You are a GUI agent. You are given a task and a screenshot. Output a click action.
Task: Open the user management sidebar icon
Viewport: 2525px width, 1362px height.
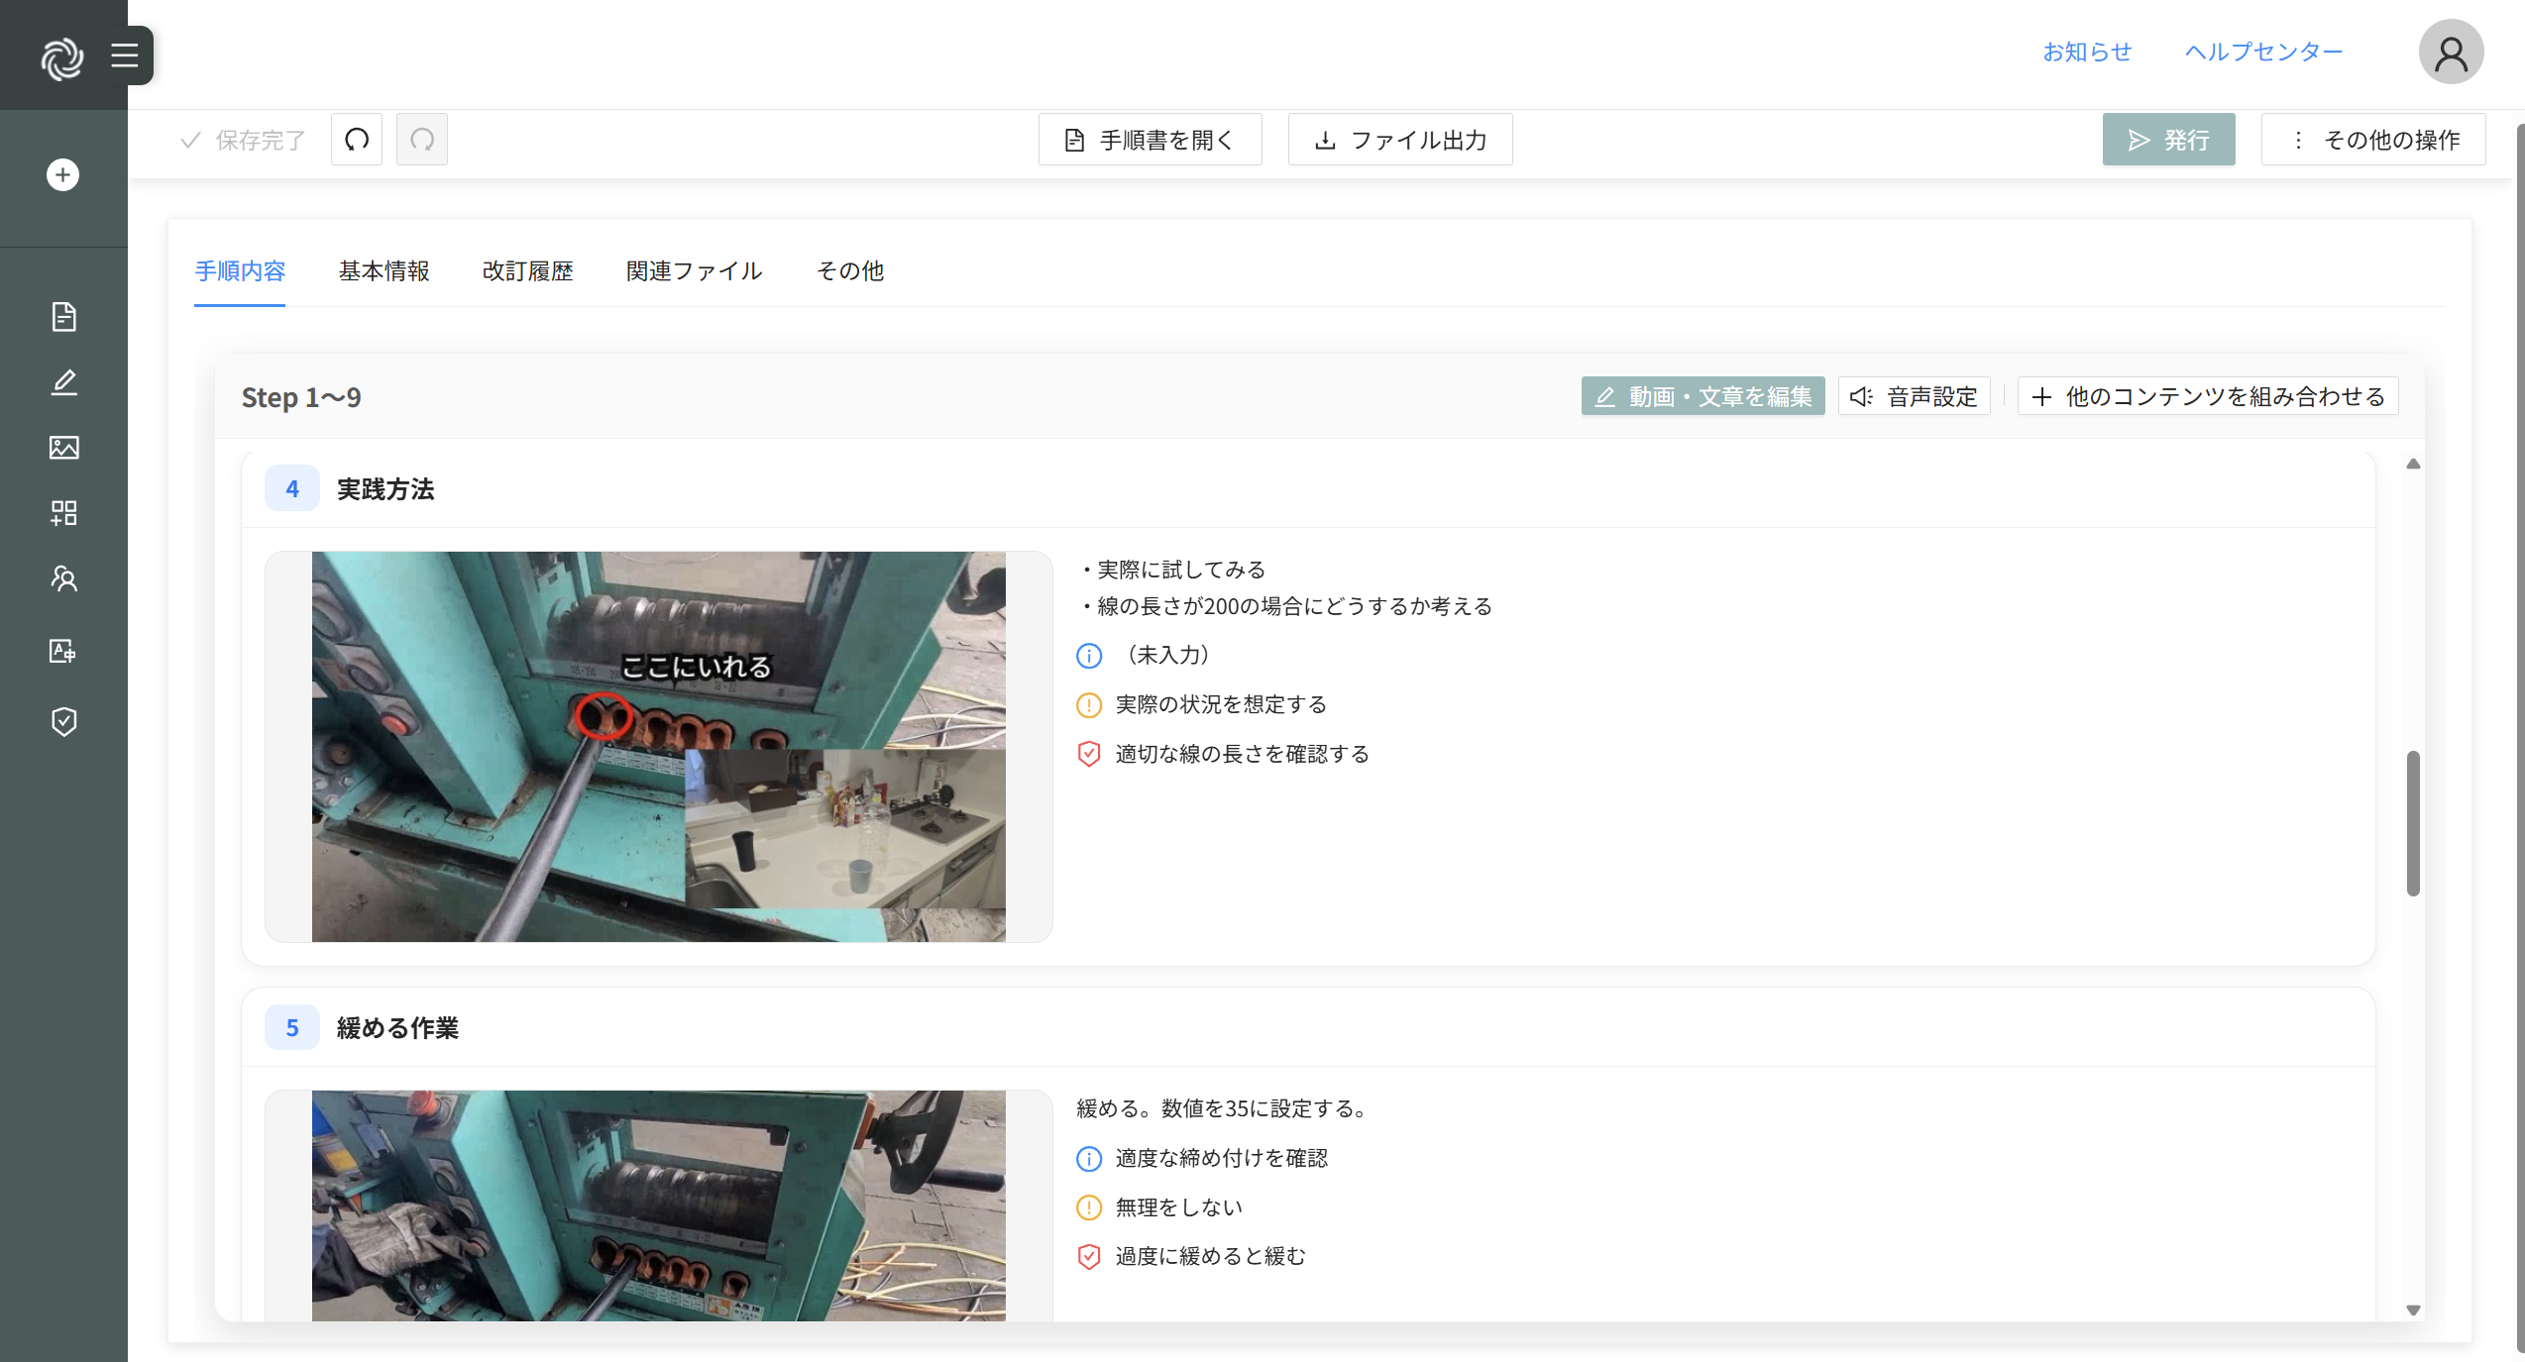[x=63, y=578]
